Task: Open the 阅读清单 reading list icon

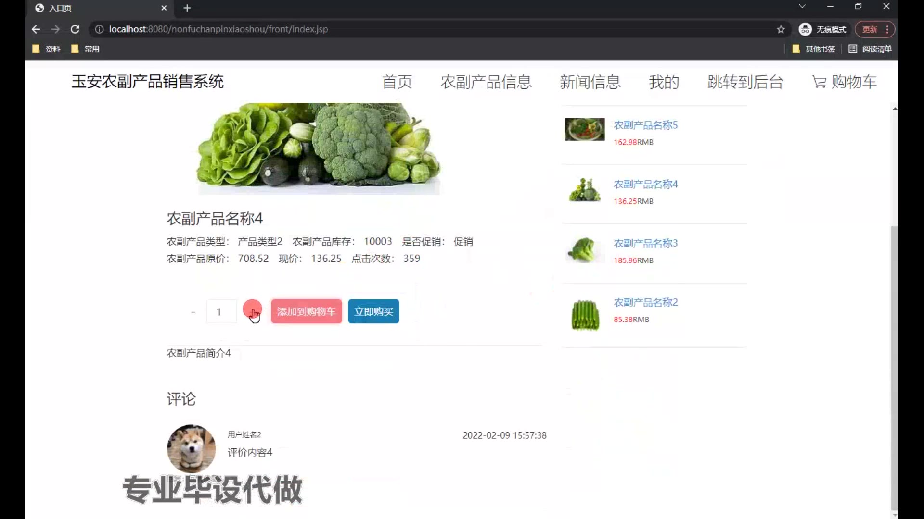Action: point(853,49)
